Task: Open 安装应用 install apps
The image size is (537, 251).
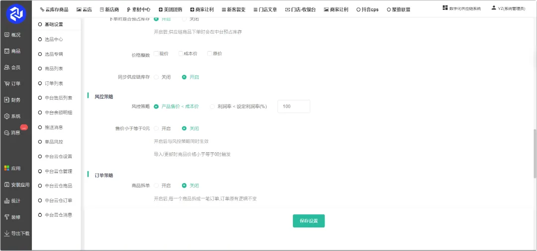Action: coord(17,185)
